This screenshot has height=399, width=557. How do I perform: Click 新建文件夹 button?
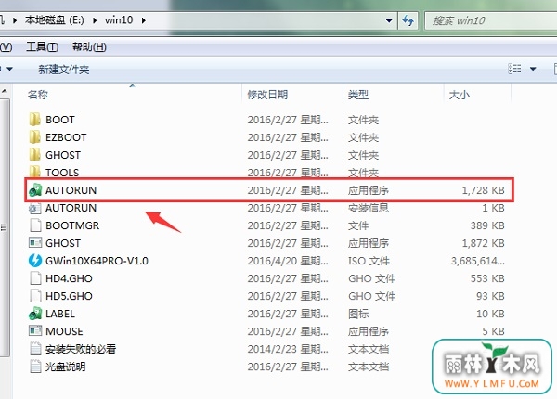pyautogui.click(x=63, y=70)
